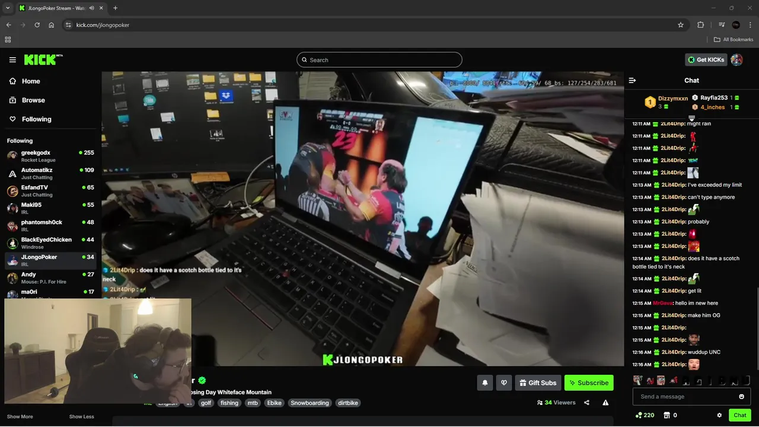Open Chrome three-dot menu
This screenshot has width=759, height=427.
(750, 25)
